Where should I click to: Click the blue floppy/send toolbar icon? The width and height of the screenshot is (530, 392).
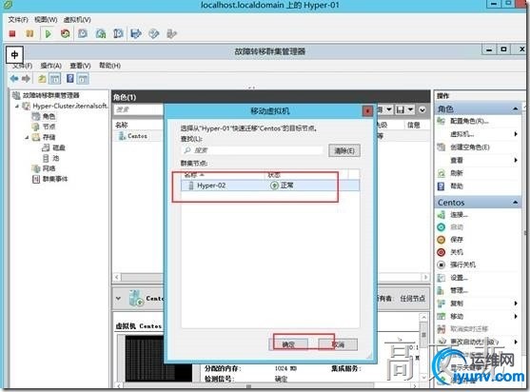tap(136, 33)
